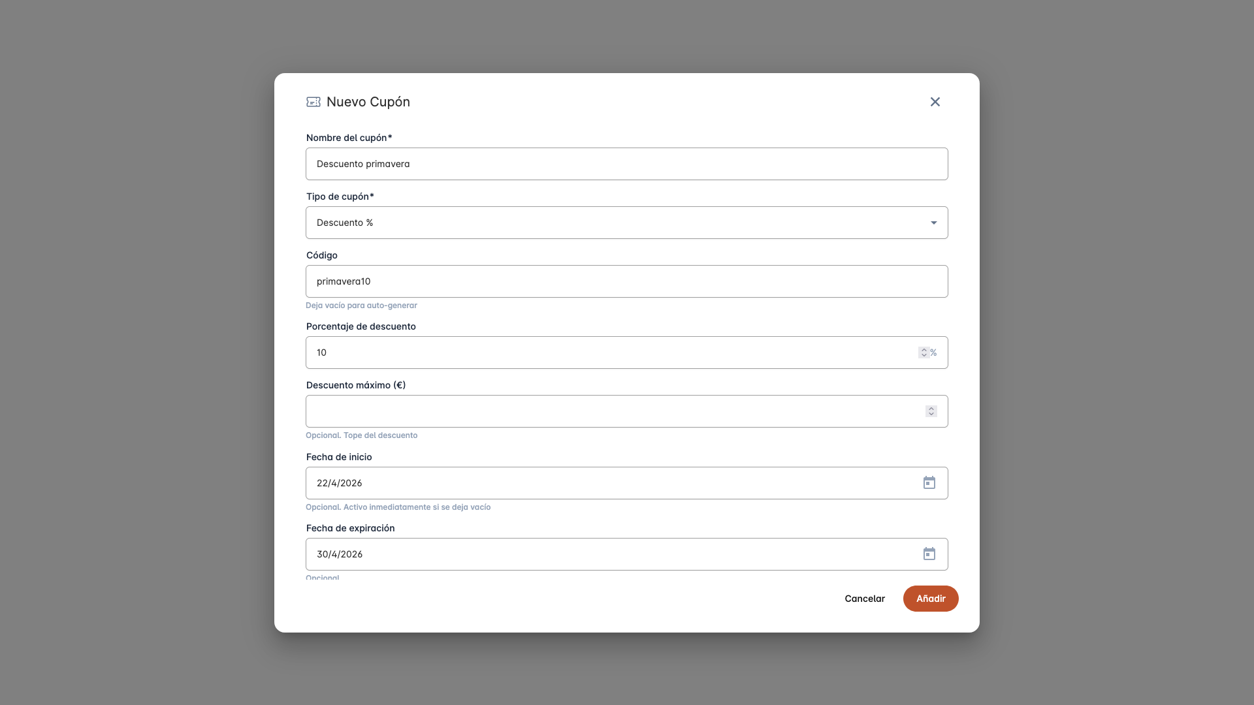Select the 'Descuento %' coupon type value

[345, 223]
